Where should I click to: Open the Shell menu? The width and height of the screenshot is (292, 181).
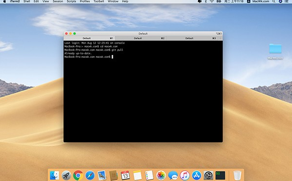coord(26,1)
